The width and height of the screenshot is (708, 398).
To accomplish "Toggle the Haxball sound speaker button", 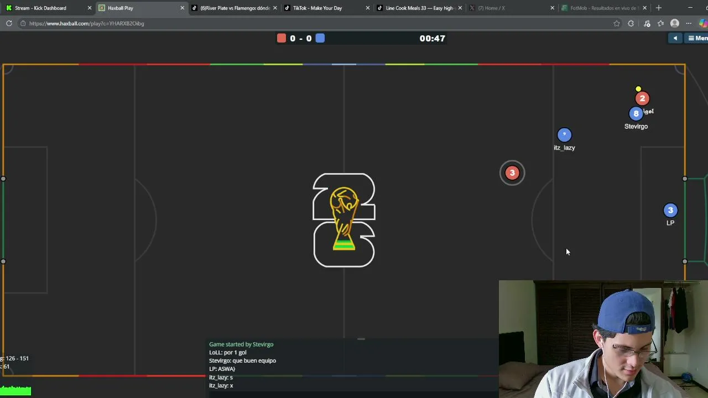I will 675,38.
